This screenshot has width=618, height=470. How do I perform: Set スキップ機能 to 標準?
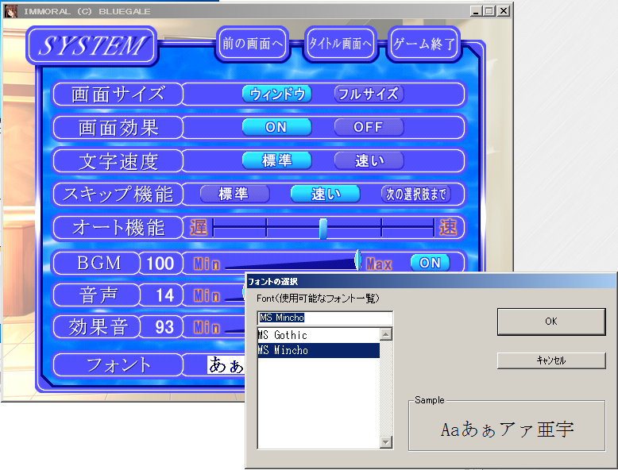click(234, 194)
